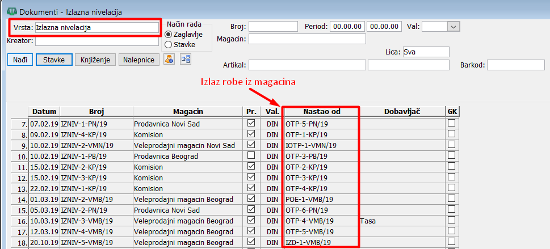Sort by the Datum column header
The width and height of the screenshot is (550, 249).
tap(44, 112)
